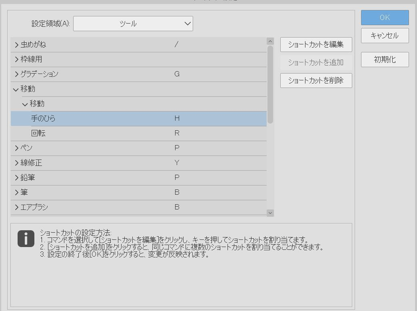This screenshot has height=311, width=417.
Task: Expand the エアブラシ category
Action: point(16,207)
